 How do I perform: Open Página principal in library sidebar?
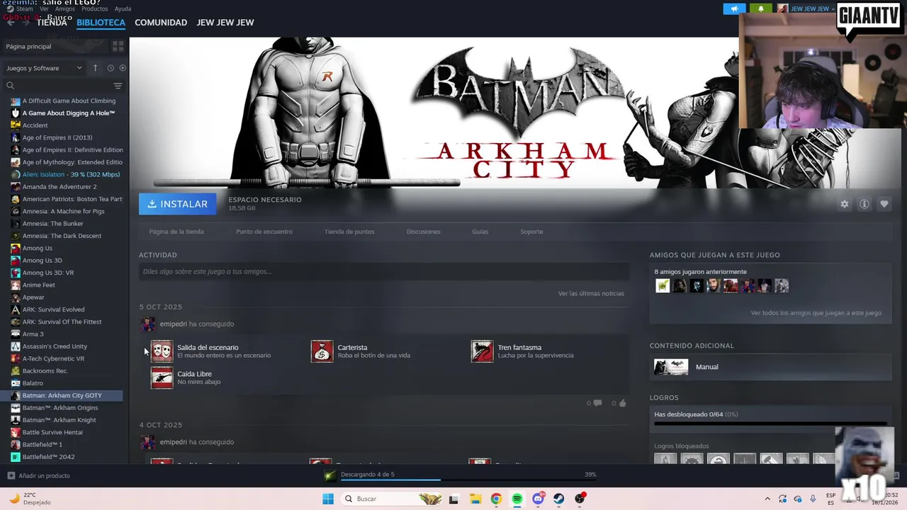click(55, 46)
